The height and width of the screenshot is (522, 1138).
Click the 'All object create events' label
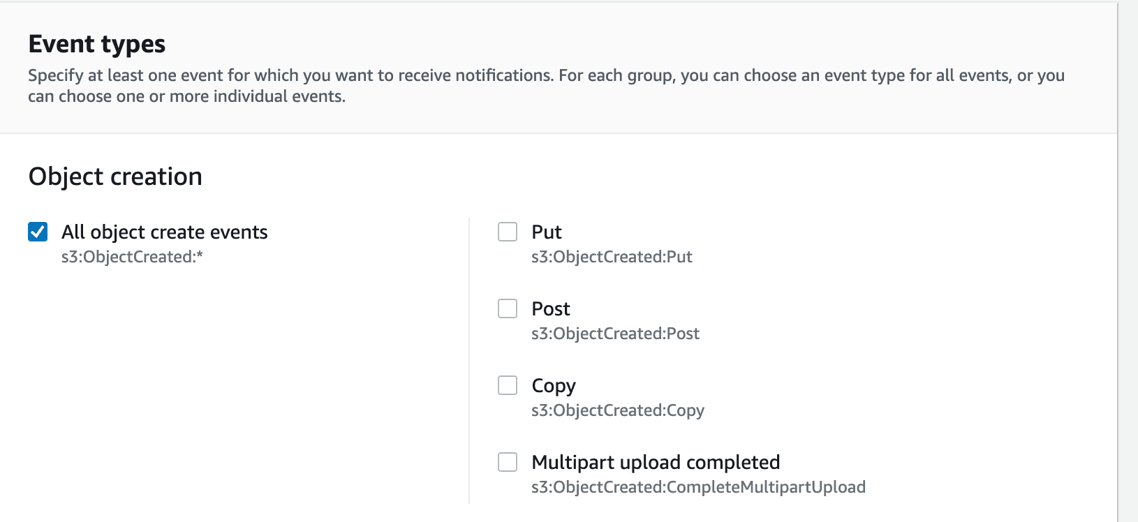click(x=164, y=232)
